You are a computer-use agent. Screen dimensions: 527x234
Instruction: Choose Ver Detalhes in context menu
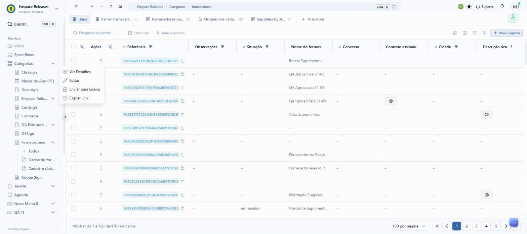click(x=82, y=72)
